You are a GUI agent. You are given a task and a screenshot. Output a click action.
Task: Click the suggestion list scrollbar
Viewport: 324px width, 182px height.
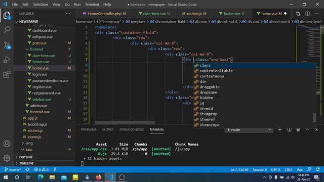(x=314, y=118)
